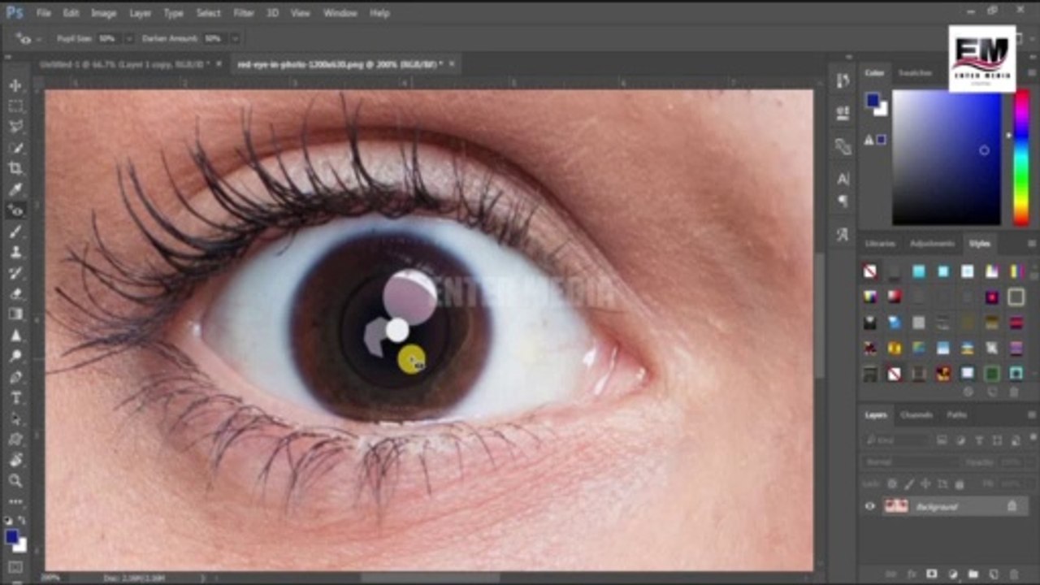Toggle pixel layer filter
The width and height of the screenshot is (1040, 585).
(x=942, y=440)
